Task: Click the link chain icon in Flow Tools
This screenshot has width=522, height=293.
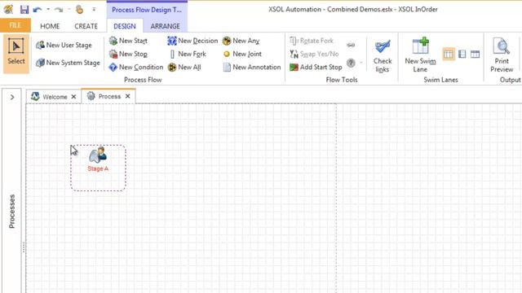Action: tap(351, 45)
